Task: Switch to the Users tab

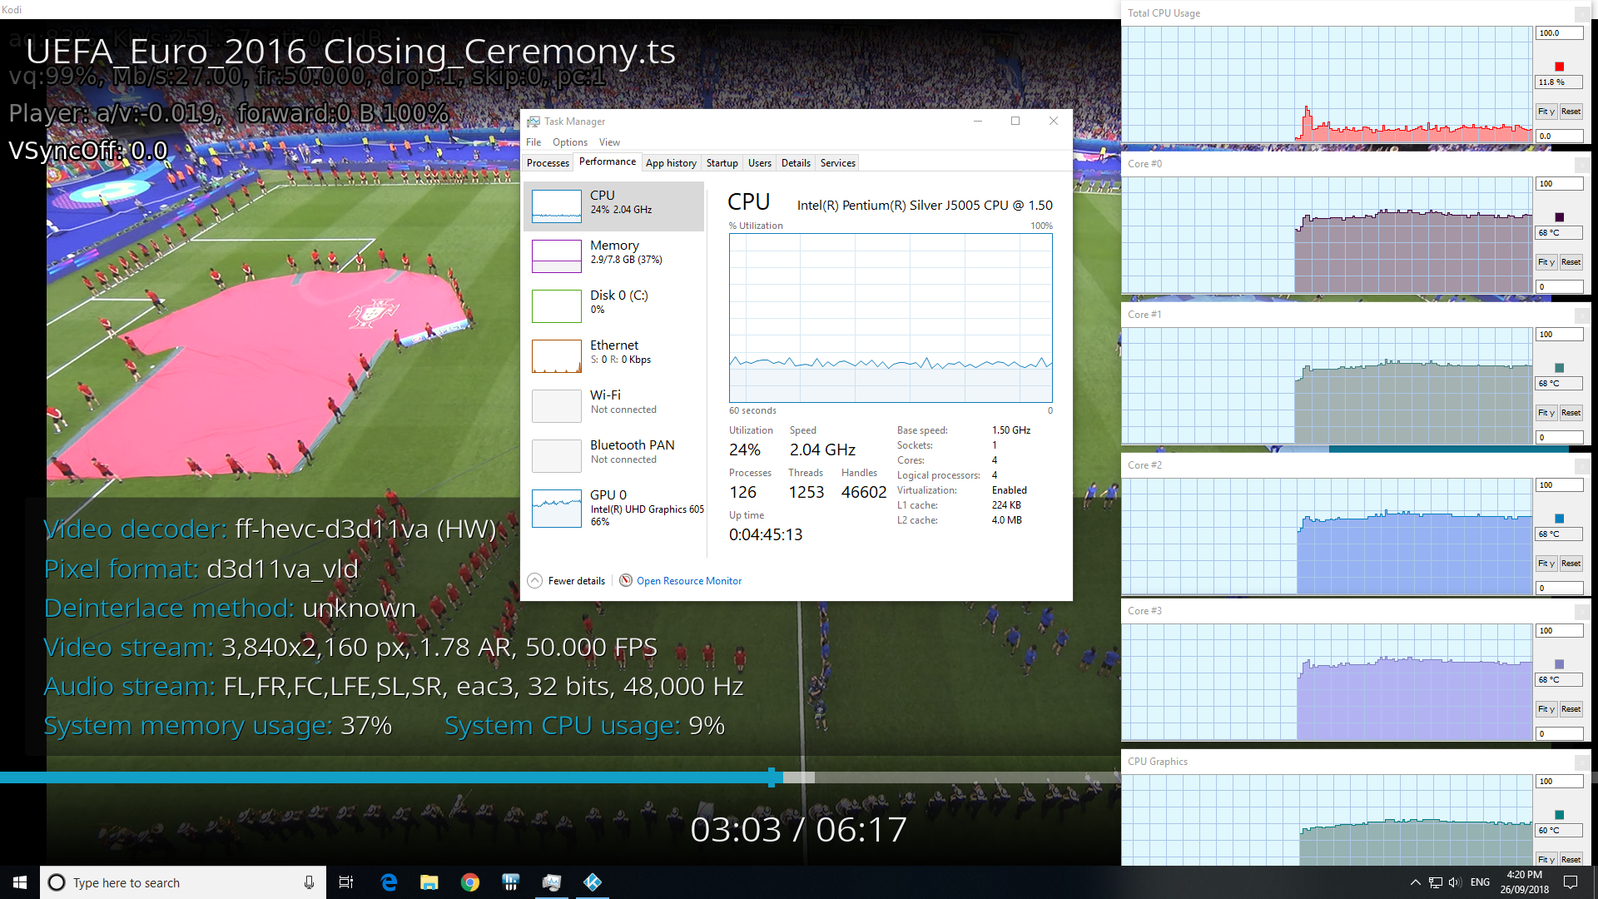Action: click(x=760, y=163)
